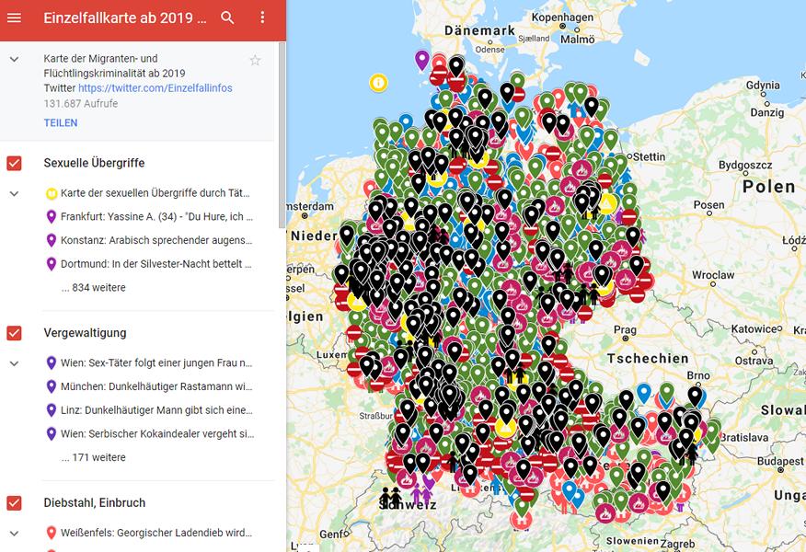Screen dimensions: 806x552
Task: Open the search icon in the header
Action: (x=227, y=18)
